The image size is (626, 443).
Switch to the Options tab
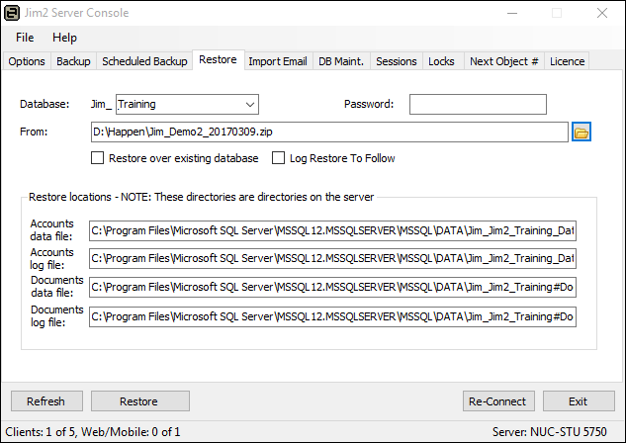click(27, 61)
